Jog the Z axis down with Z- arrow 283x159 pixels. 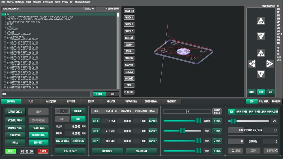[x=261, y=36]
